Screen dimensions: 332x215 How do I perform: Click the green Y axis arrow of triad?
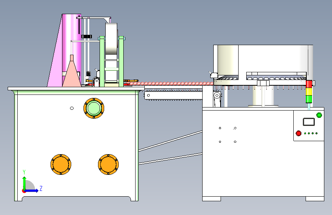[25, 183]
